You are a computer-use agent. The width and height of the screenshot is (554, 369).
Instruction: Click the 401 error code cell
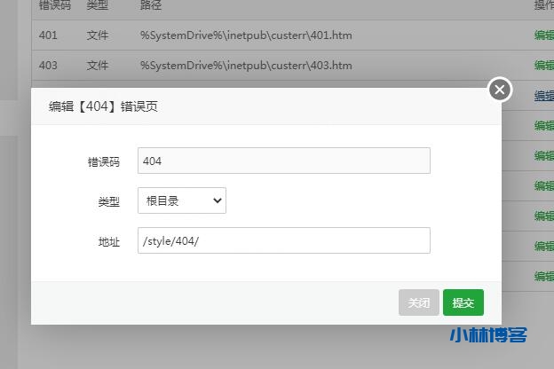pos(49,35)
